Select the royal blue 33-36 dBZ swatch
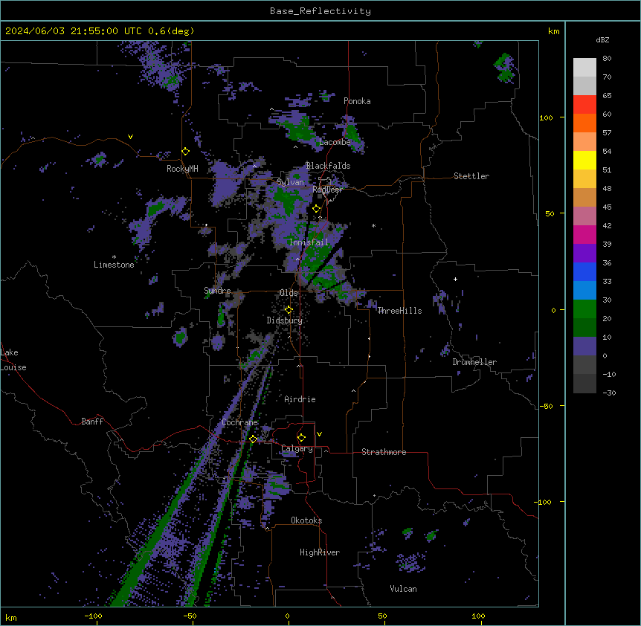This screenshot has height=626, width=641. [584, 271]
